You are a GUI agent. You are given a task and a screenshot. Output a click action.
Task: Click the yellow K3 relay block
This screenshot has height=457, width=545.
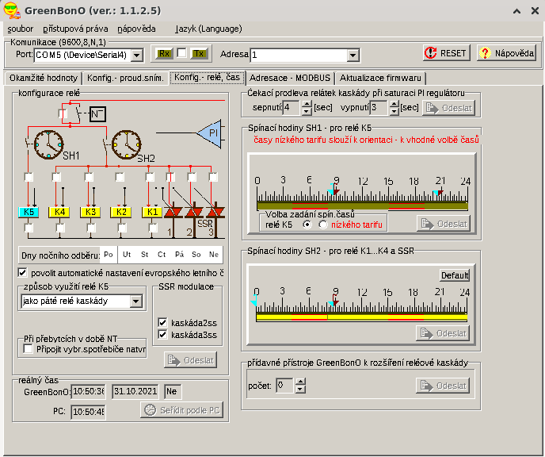point(90,212)
